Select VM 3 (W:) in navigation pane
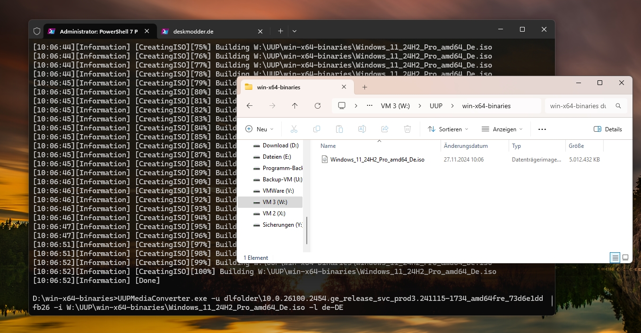 click(270, 202)
